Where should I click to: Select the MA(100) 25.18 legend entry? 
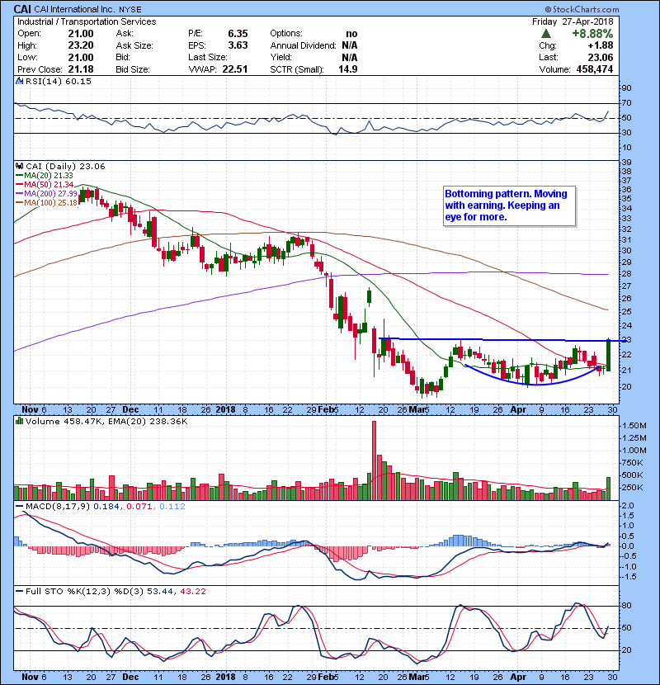(x=46, y=203)
